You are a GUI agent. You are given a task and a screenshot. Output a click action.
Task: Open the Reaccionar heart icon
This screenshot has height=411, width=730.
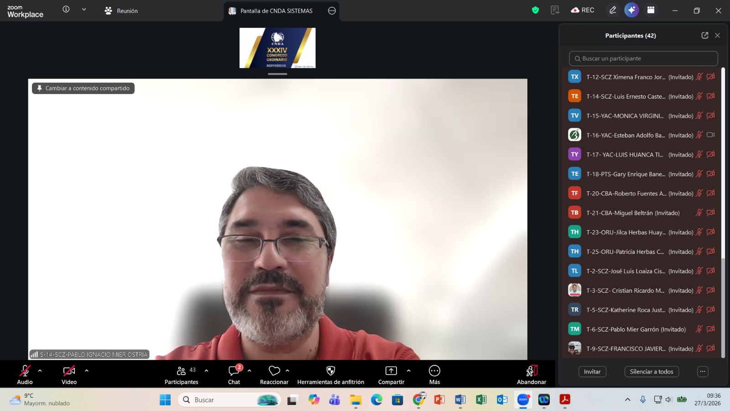coord(274,371)
